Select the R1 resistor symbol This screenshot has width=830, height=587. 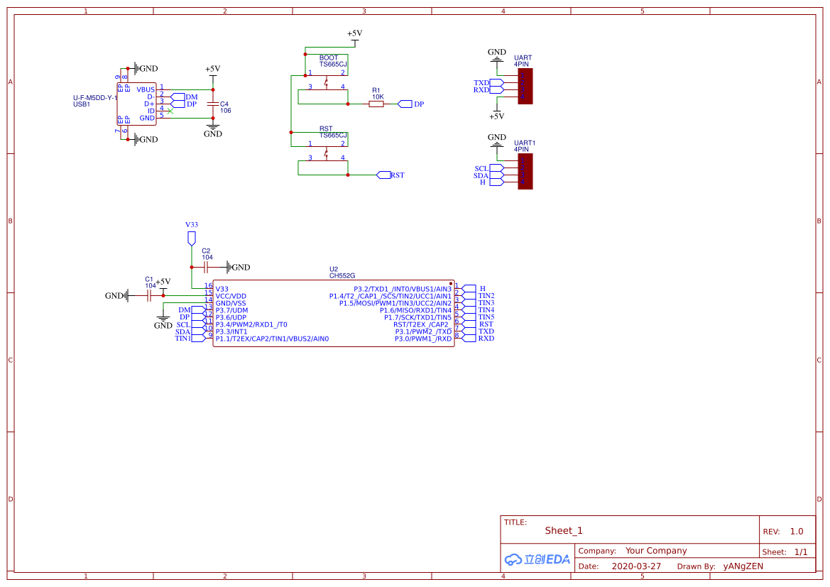coord(376,104)
